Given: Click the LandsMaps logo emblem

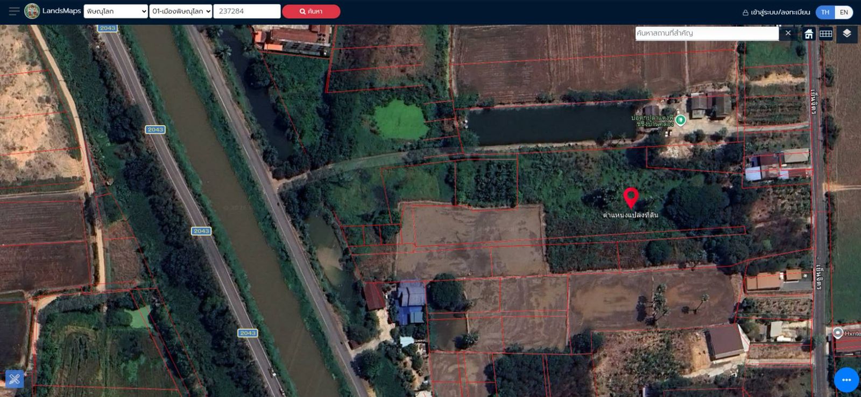Looking at the screenshot, I should click(x=32, y=11).
